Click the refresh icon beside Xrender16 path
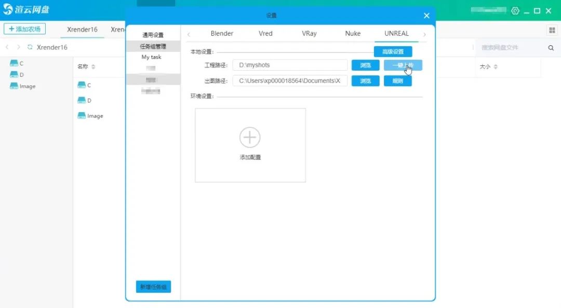Image resolution: width=561 pixels, height=308 pixels. pos(30,47)
